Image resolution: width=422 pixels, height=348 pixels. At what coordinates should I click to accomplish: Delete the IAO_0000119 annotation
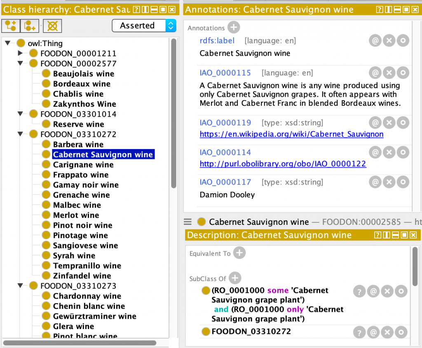[389, 123]
